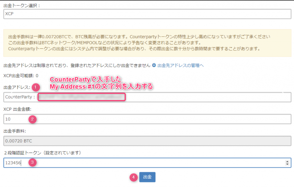The image size is (294, 187).
Task: Decrement the 2FA token spinner down arrow
Action: (287, 164)
